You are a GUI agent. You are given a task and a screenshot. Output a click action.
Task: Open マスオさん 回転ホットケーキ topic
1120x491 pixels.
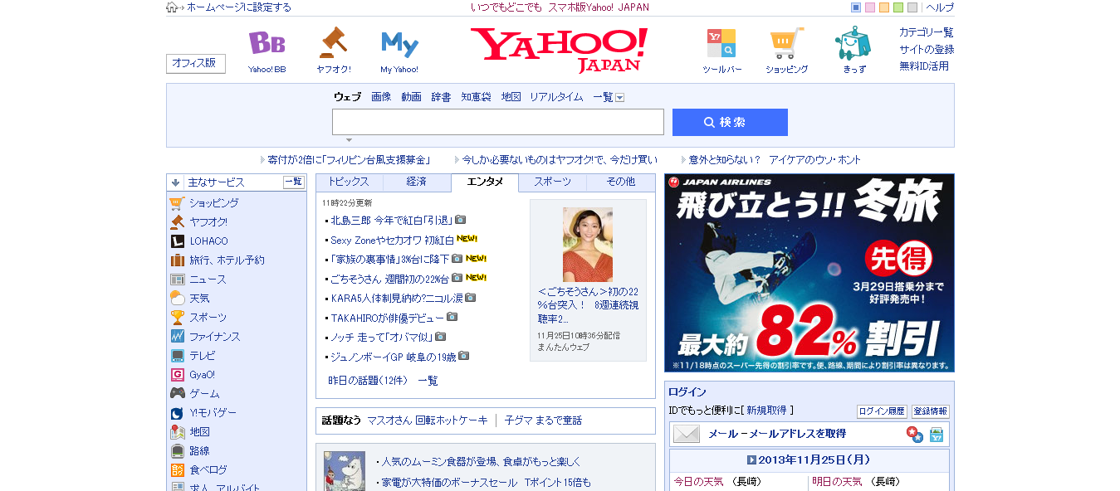click(x=428, y=421)
